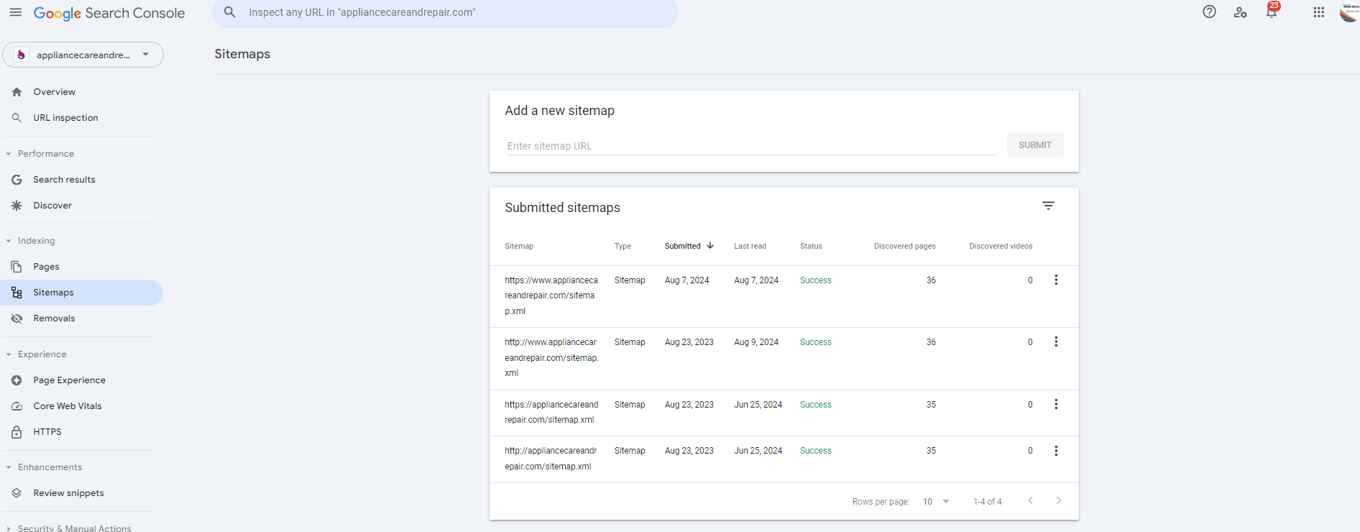Open more options for last sitemap row
The image size is (1360, 532).
pos(1055,451)
